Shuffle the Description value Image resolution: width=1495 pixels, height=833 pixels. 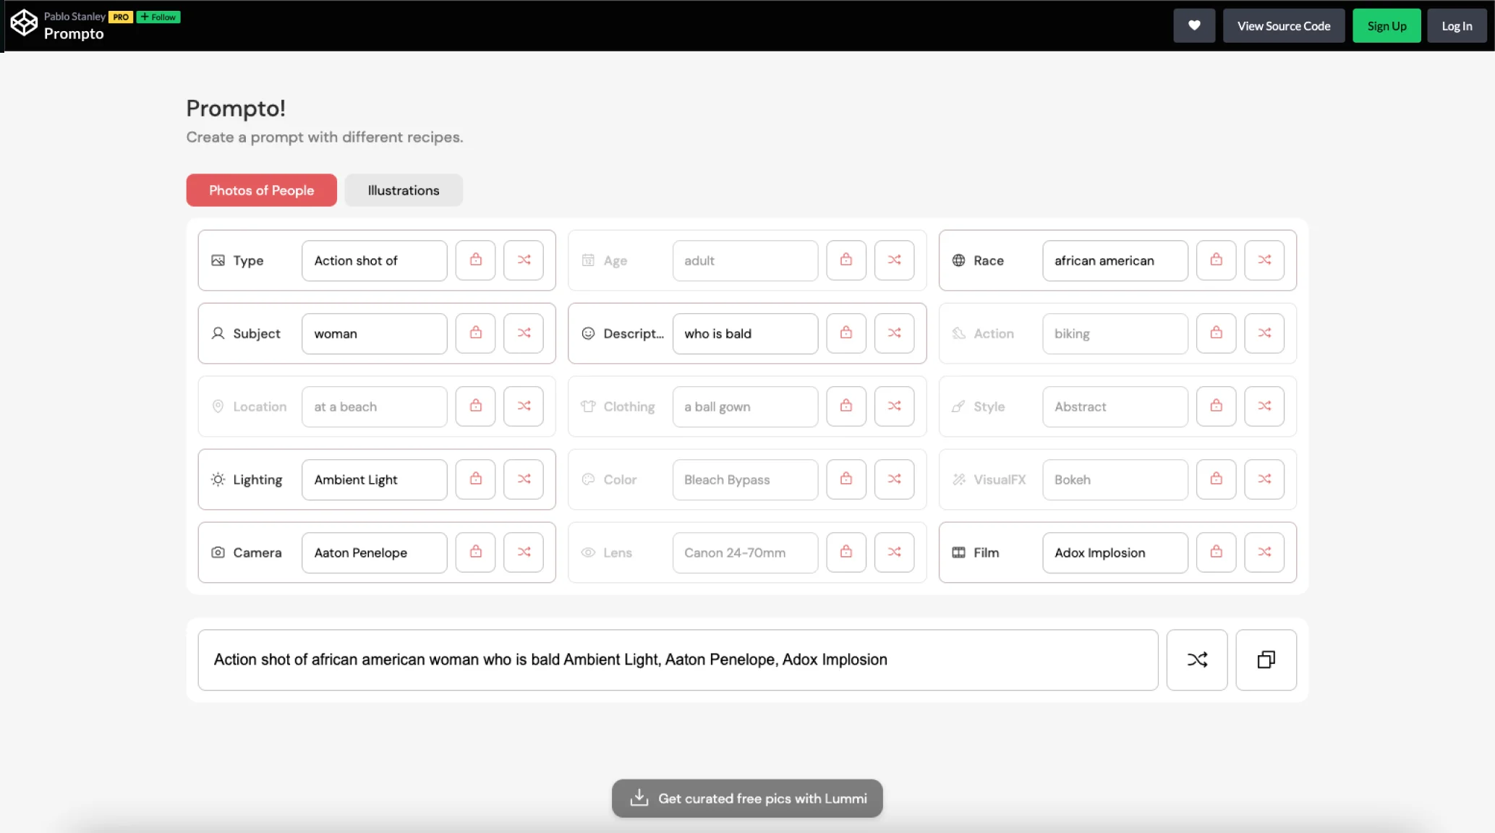(x=894, y=333)
